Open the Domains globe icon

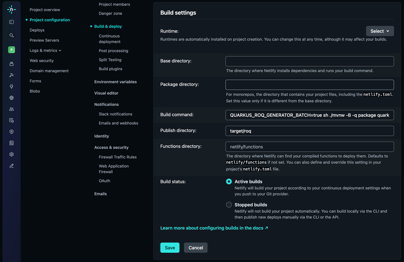[x=11, y=98]
